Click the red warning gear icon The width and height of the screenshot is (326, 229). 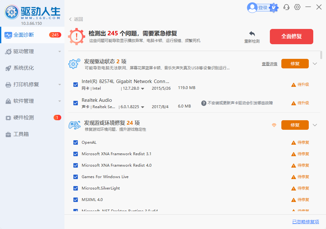[x=76, y=37]
